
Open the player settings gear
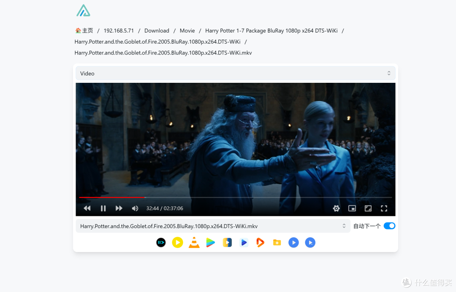click(336, 208)
